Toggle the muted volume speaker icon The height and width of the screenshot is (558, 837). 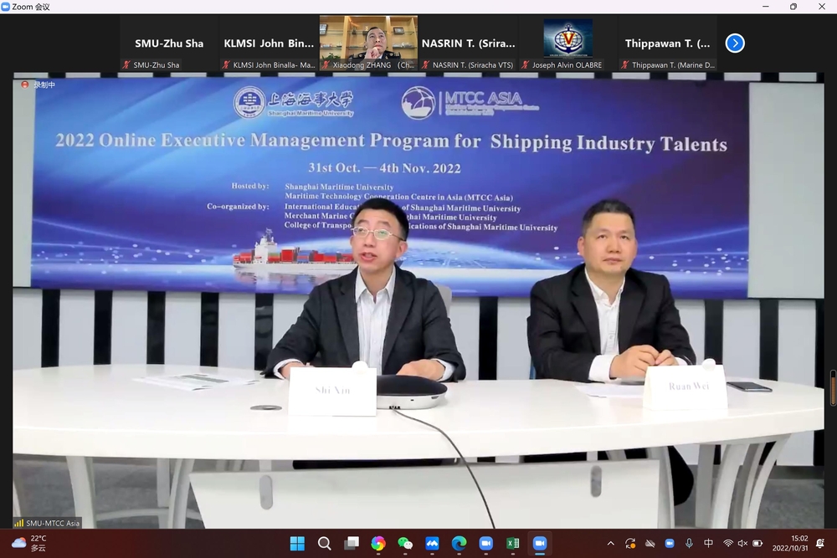[x=742, y=544]
